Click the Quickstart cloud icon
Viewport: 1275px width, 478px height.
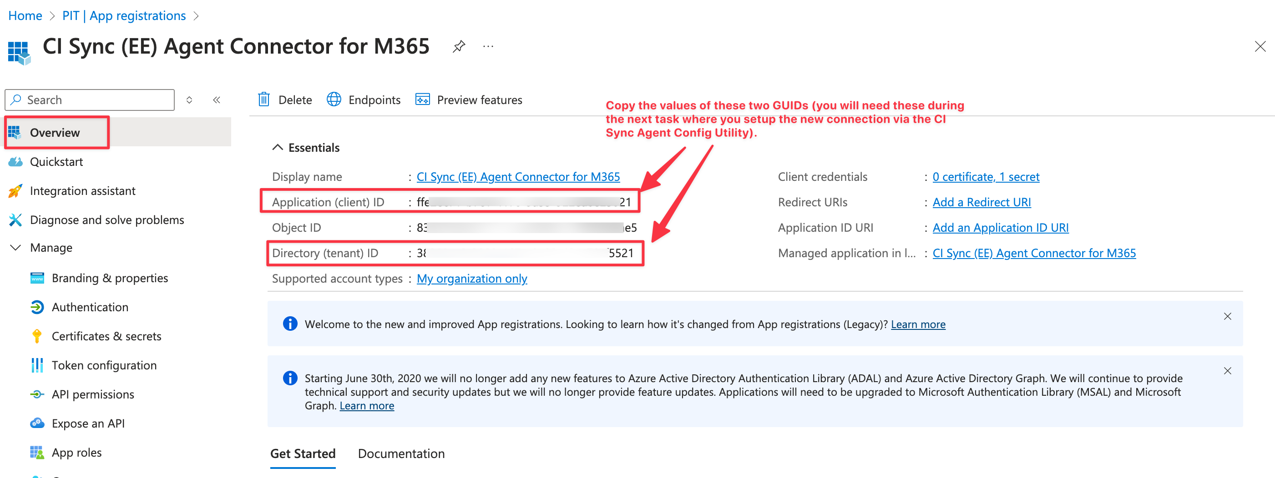click(x=15, y=162)
